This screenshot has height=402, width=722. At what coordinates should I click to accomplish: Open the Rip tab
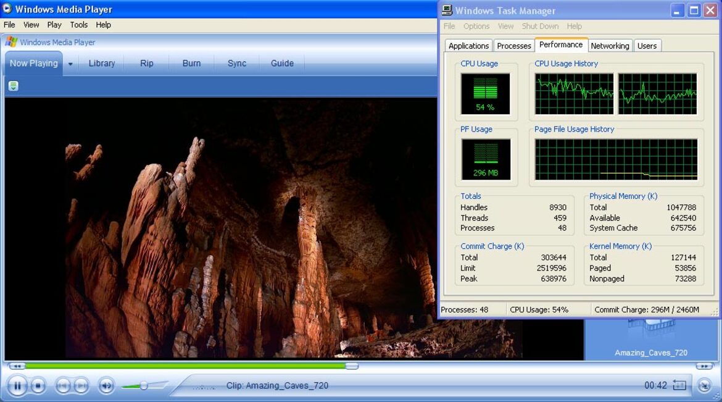point(146,63)
